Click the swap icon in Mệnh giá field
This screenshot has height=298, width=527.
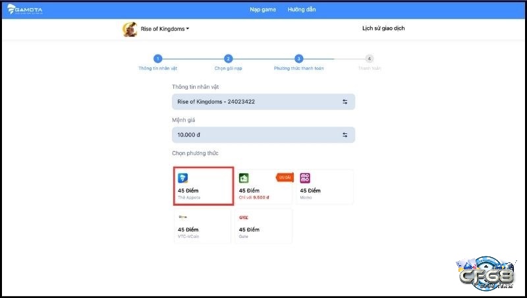[x=345, y=135]
